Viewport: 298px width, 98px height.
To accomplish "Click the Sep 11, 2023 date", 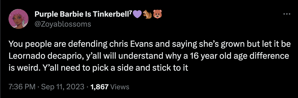I will click(63, 87).
